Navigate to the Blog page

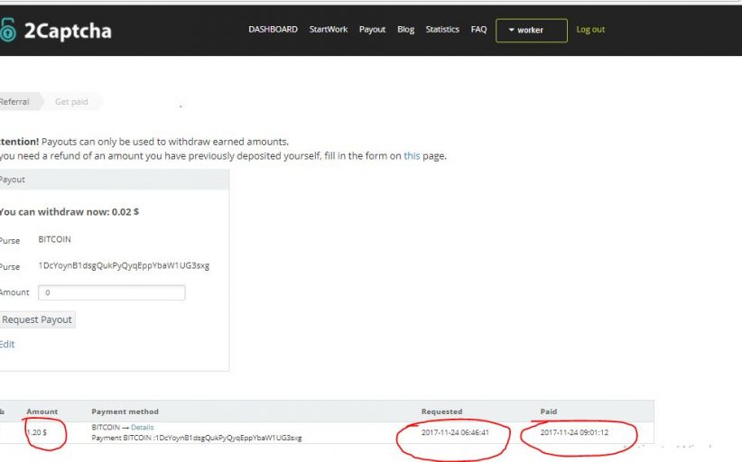[406, 30]
